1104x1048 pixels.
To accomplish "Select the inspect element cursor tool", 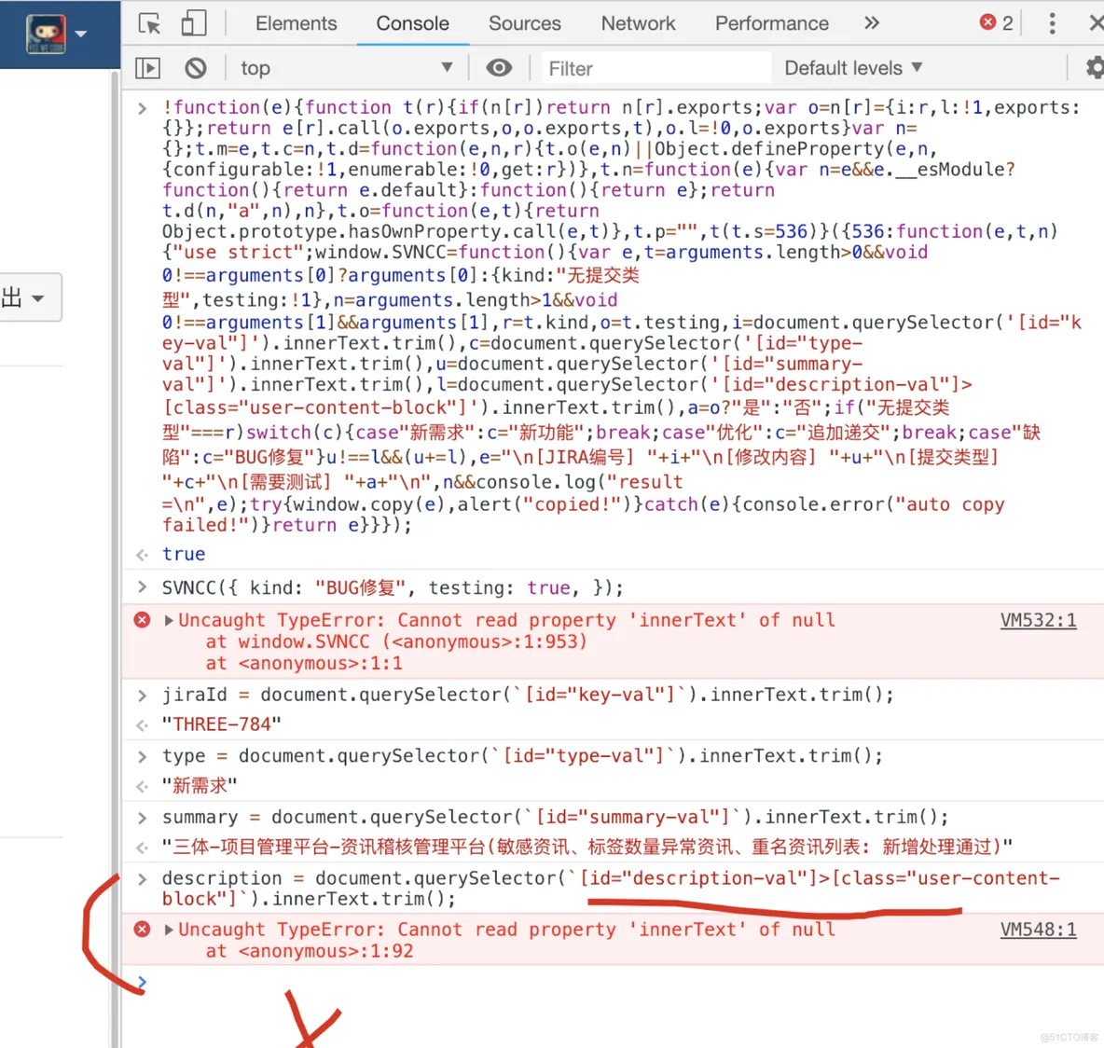I will tap(150, 23).
